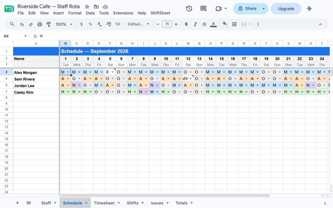
Task: Click the Name box showing B4
Action: coord(13,36)
